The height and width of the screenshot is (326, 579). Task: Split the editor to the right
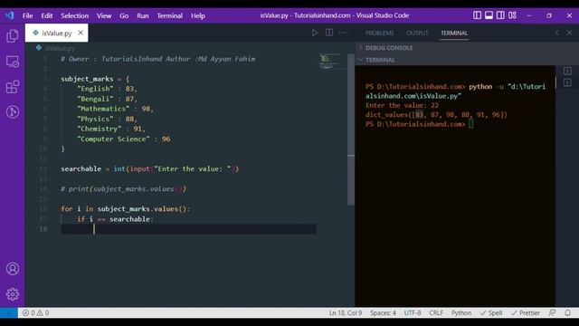pos(329,33)
